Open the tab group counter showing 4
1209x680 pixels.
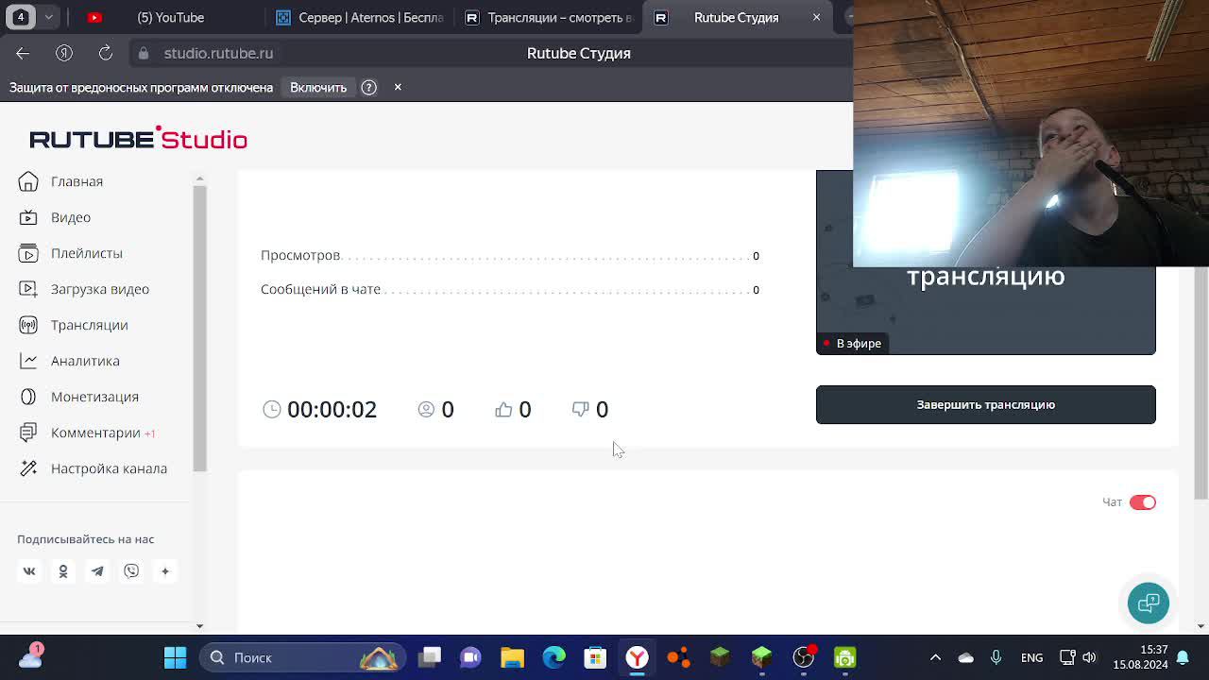pos(20,17)
